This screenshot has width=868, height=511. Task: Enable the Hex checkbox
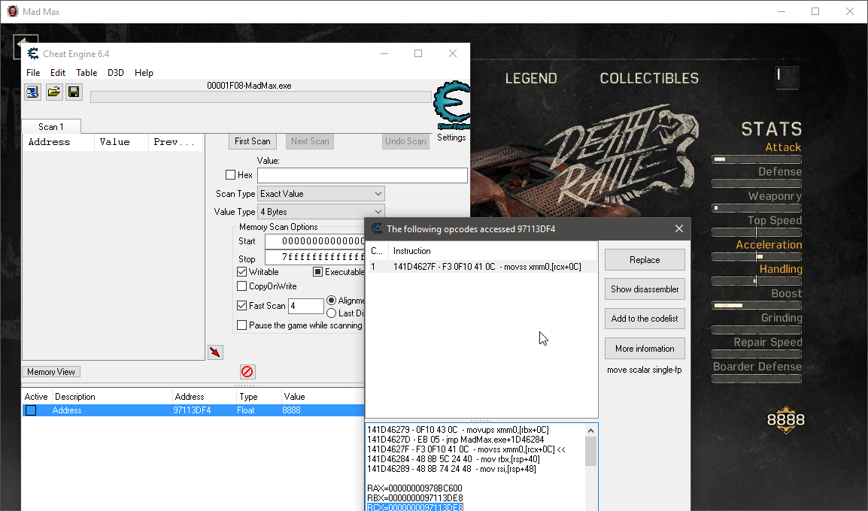click(x=231, y=175)
